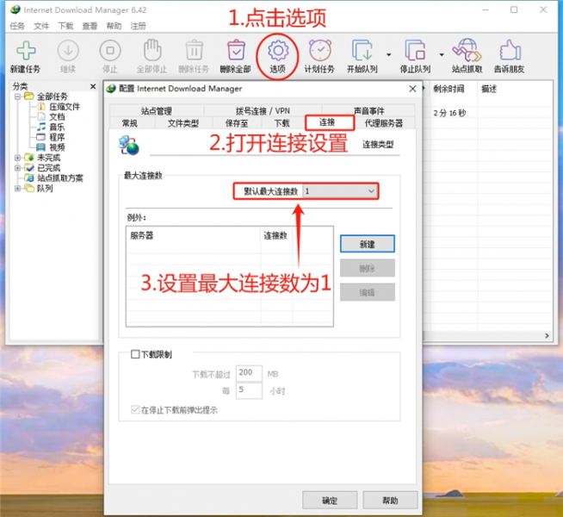Switch to the 下载 tab in dialog
Screen dimensions: 563x517
[281, 123]
